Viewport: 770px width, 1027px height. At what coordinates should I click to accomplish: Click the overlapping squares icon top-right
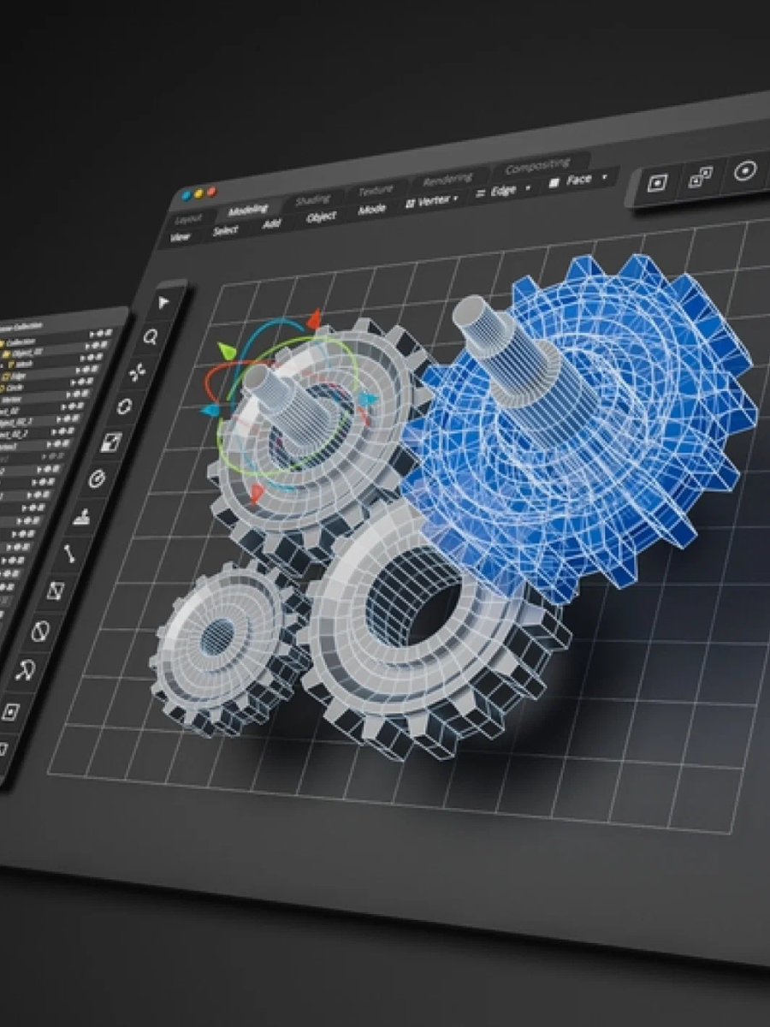701,177
